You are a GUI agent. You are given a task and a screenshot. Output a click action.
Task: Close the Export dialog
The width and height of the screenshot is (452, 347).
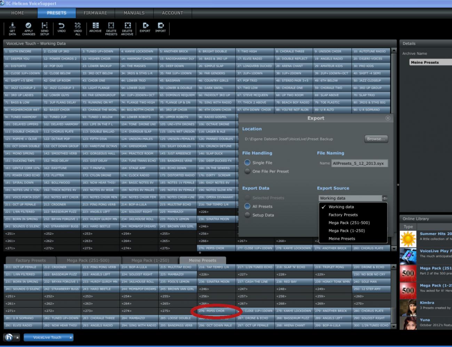pyautogui.click(x=388, y=118)
